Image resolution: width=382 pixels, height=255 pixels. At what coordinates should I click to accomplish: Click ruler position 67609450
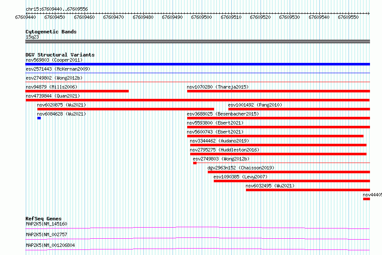[55, 17]
